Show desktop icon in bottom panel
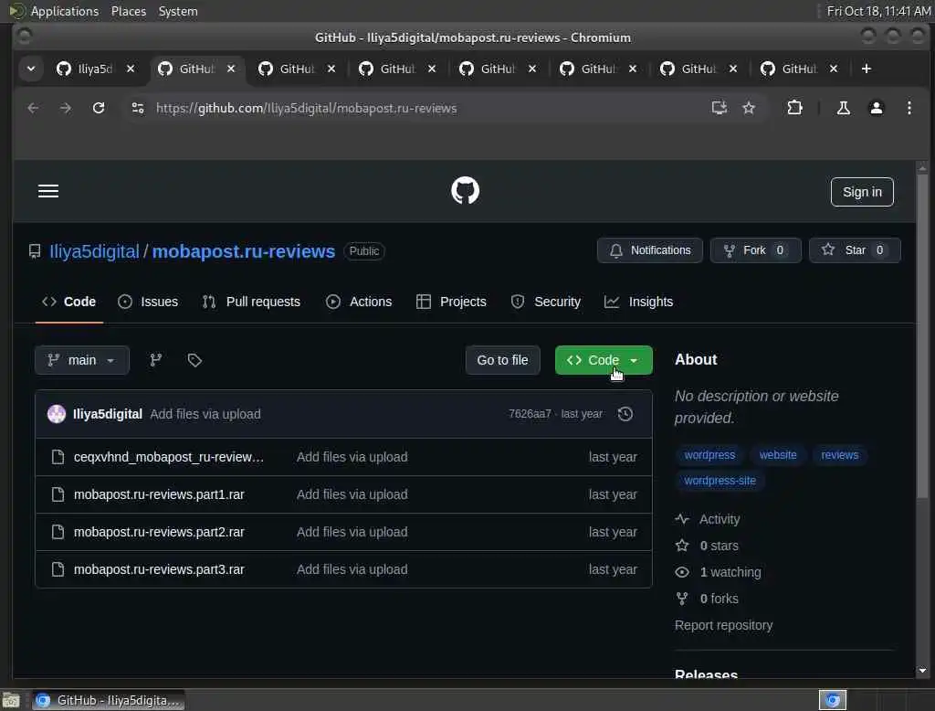The image size is (935, 711). (11, 700)
